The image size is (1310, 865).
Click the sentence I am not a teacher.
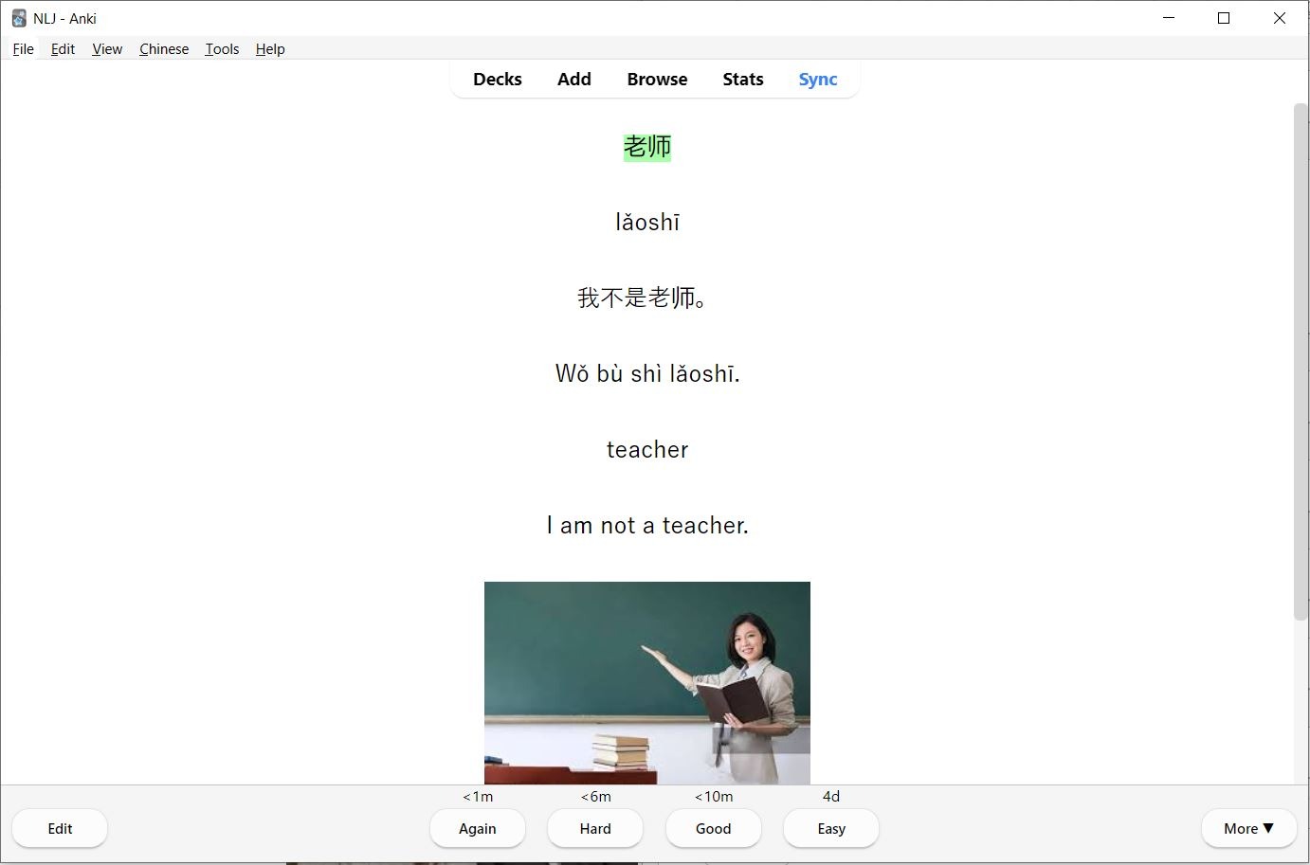click(647, 526)
